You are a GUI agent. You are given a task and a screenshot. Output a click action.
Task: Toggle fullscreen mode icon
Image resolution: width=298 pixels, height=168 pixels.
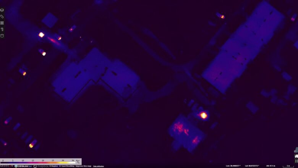coord(296,161)
